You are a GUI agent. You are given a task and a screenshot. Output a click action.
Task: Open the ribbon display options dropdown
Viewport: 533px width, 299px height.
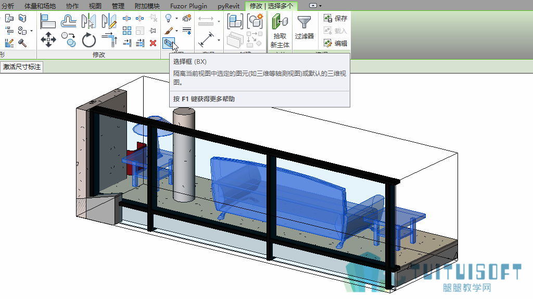coord(320,6)
